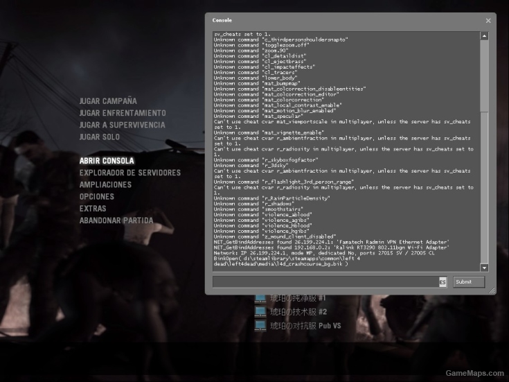Click the console vertical scrollbar thumb

(484, 76)
